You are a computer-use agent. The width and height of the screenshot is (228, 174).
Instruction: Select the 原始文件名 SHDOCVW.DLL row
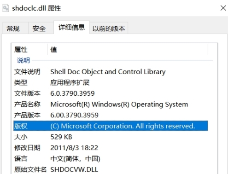click(111, 169)
